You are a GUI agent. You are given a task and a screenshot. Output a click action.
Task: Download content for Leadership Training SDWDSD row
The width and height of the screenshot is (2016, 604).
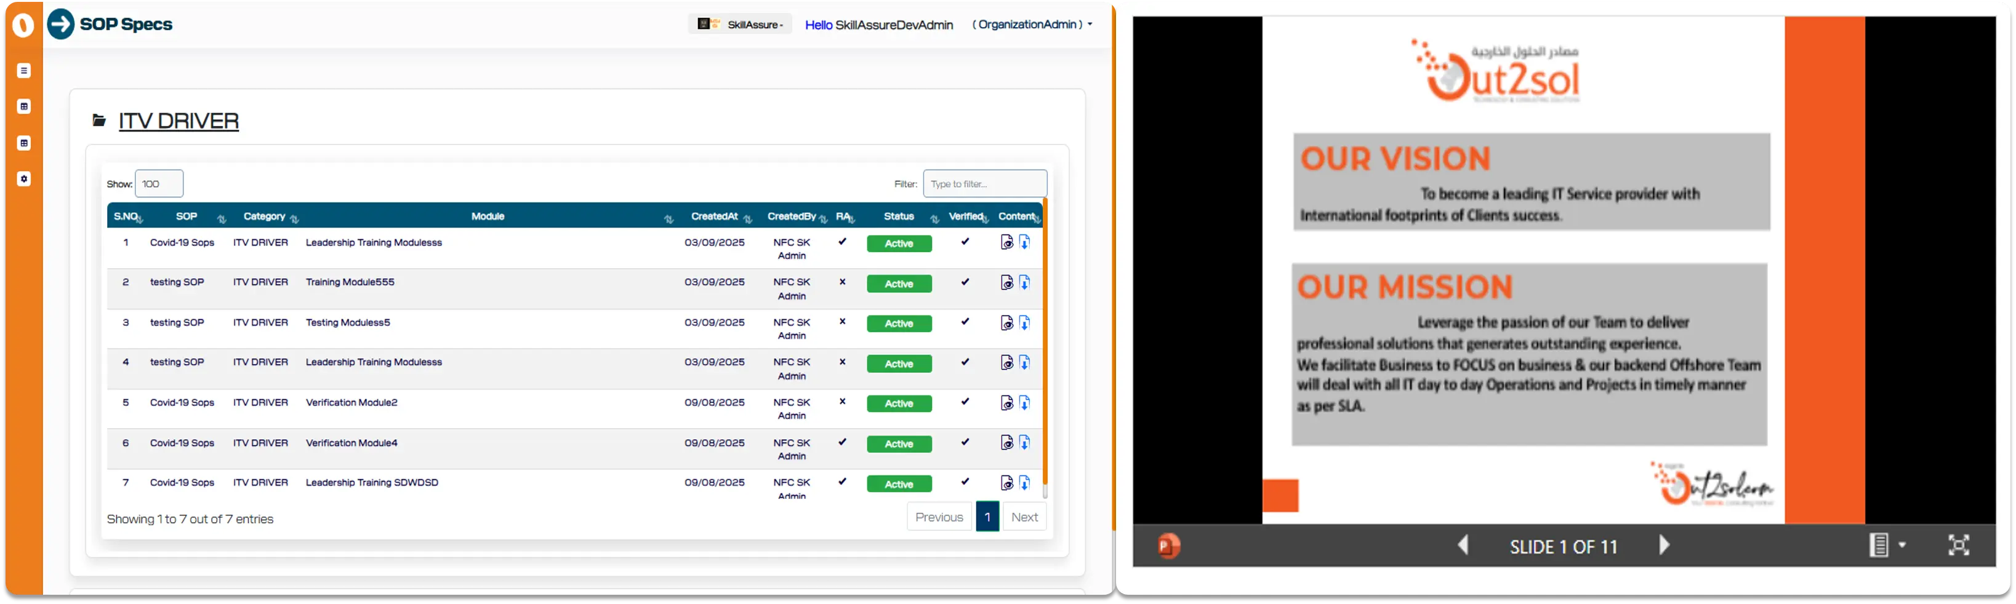pyautogui.click(x=1024, y=483)
